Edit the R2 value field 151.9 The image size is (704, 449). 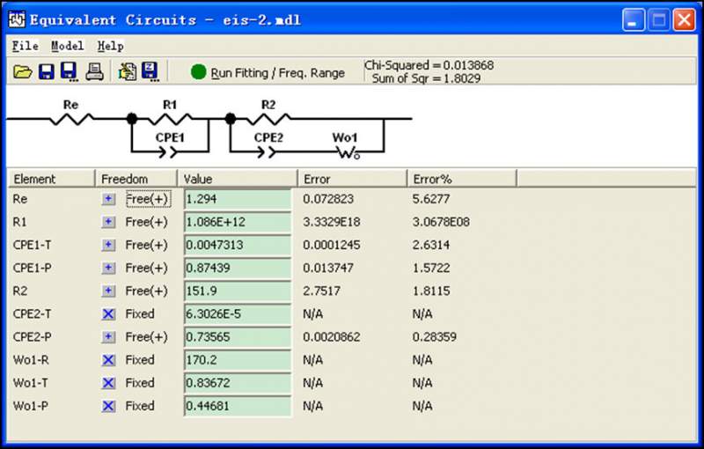[238, 291]
